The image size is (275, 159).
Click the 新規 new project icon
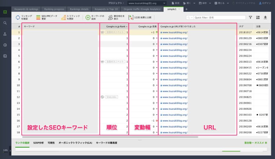173,3
